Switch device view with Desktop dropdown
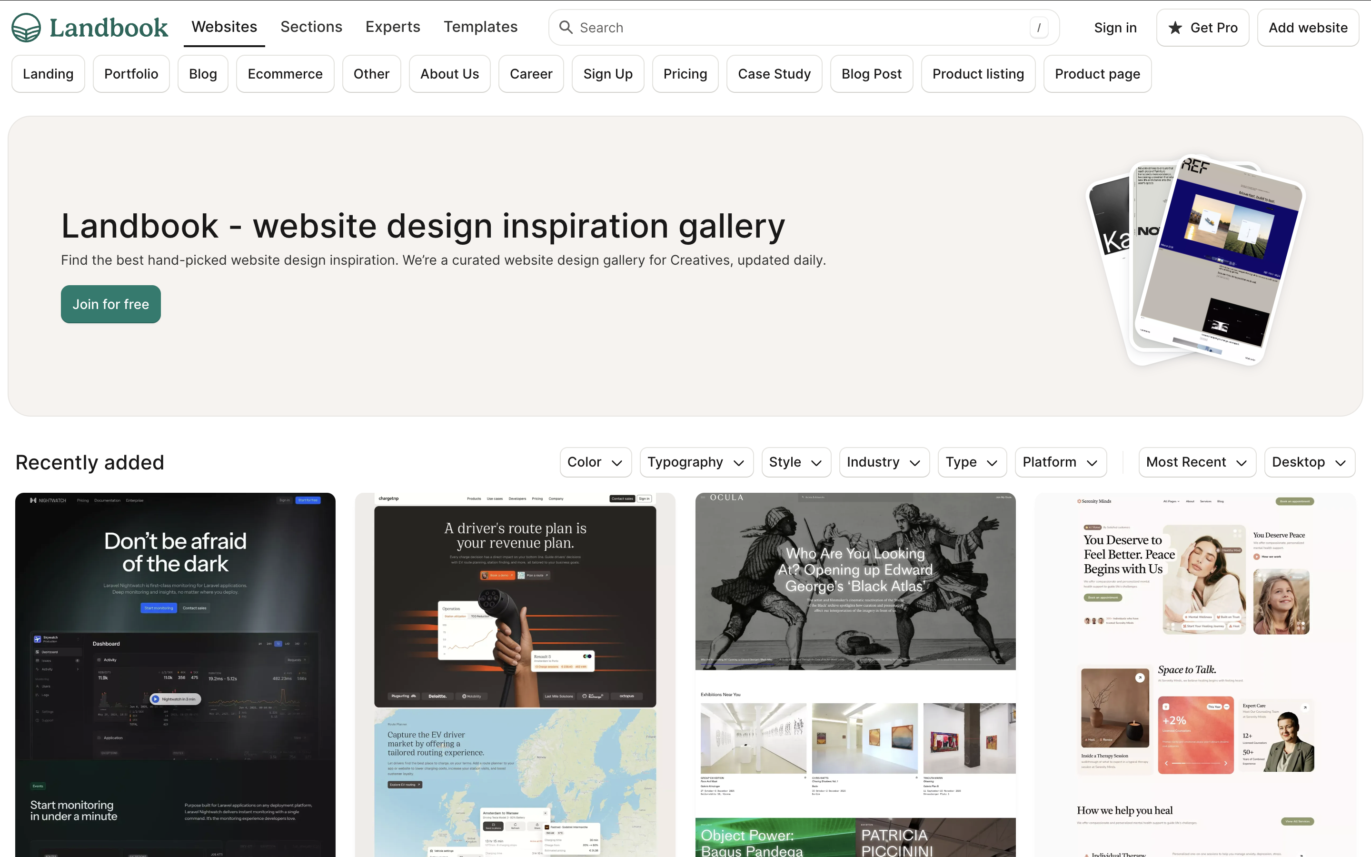The image size is (1371, 857). coord(1309,462)
